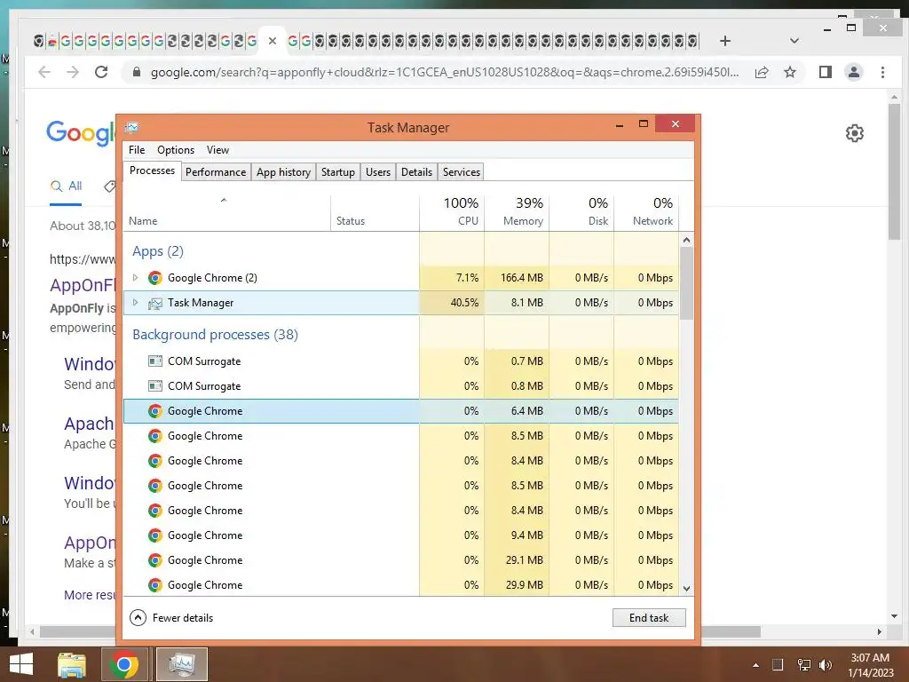Expand the Task Manager app row
The width and height of the screenshot is (909, 682).
tap(135, 303)
